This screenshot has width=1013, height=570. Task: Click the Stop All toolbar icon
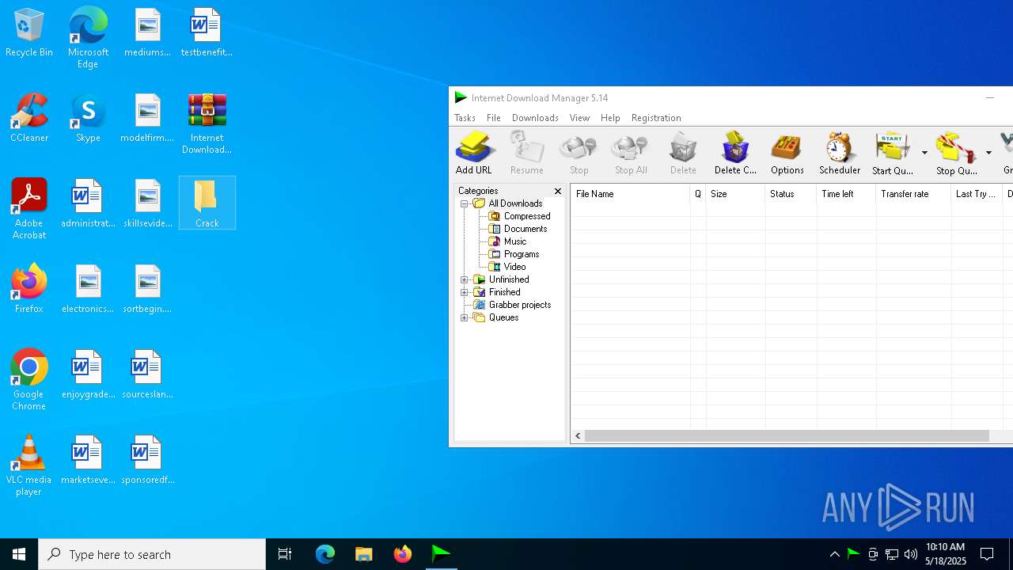[x=631, y=153]
